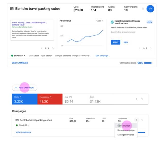Click search campaign icon beside top card title
Screen dimensions: 165x147
tap(12, 9)
